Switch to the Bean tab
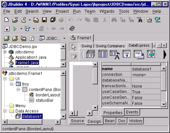170x133 pixels. coord(110,121)
